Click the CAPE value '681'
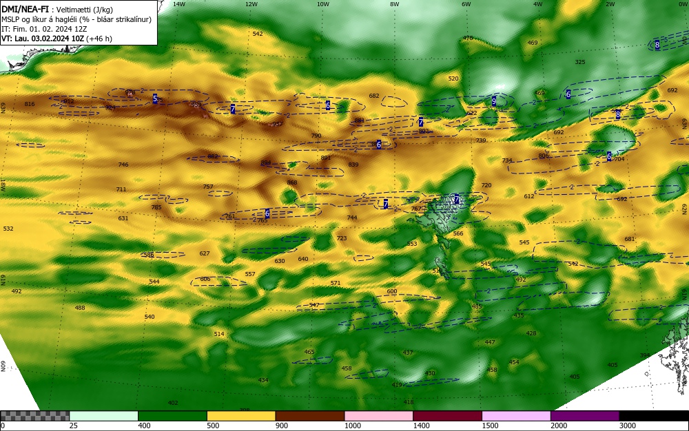 point(630,239)
